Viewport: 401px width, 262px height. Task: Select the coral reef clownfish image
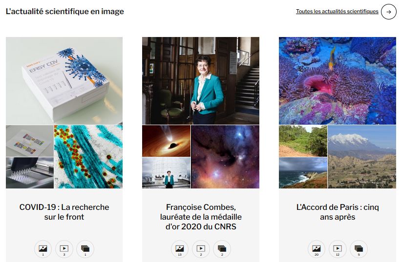pos(338,80)
